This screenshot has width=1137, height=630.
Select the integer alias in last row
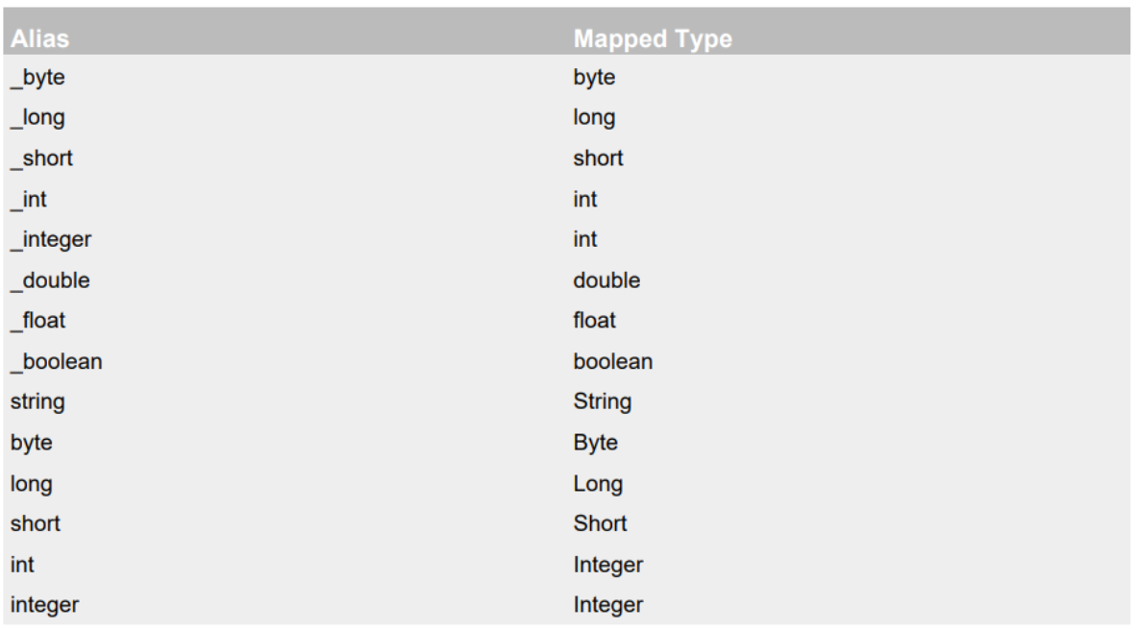pos(44,605)
